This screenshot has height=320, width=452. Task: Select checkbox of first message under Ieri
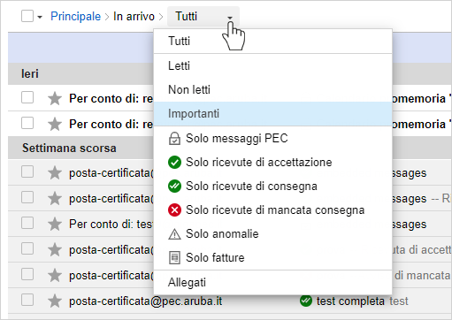27,97
